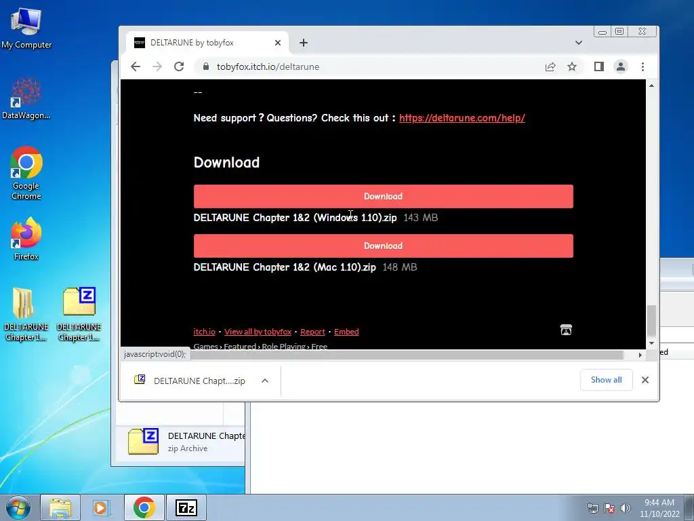The width and height of the screenshot is (694, 521).
Task: Share this page icon in address bar
Action: [550, 66]
